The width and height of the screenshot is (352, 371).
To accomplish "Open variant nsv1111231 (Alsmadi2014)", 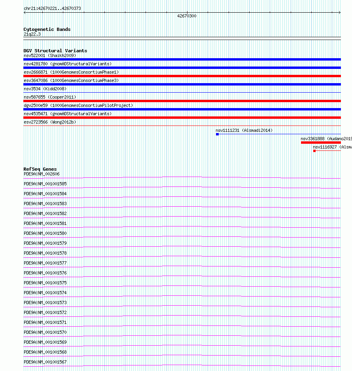I will (244, 130).
